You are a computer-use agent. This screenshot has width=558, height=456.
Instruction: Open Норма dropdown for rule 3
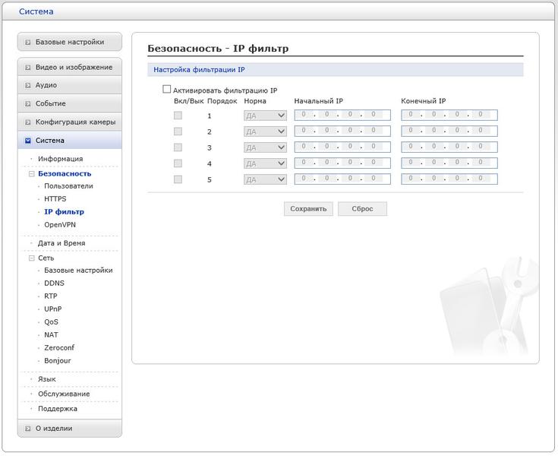265,147
